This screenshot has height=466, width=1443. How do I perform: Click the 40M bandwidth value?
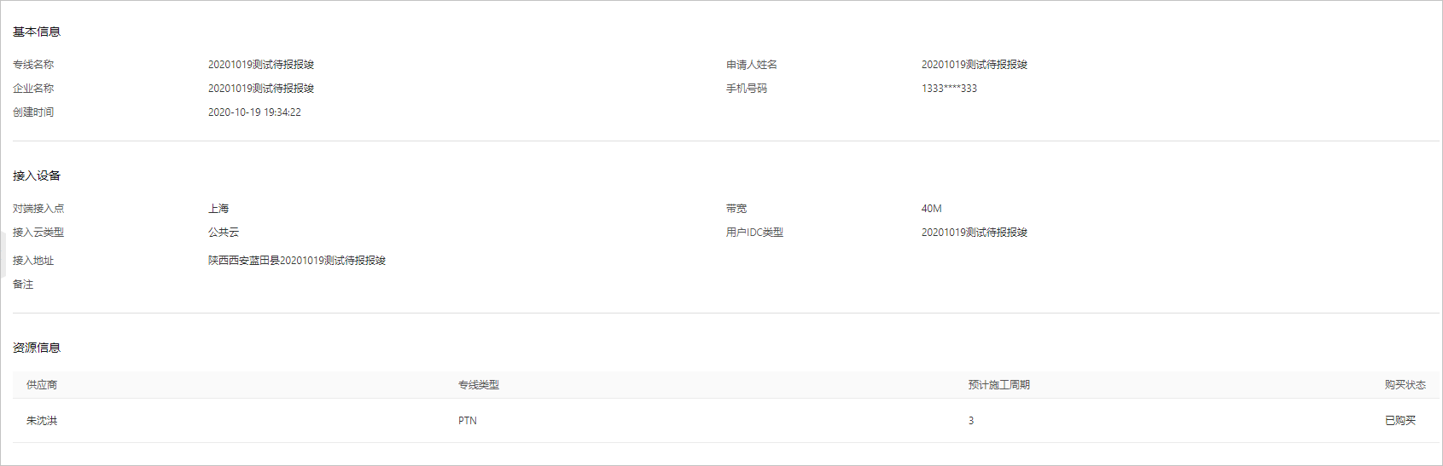[932, 209]
